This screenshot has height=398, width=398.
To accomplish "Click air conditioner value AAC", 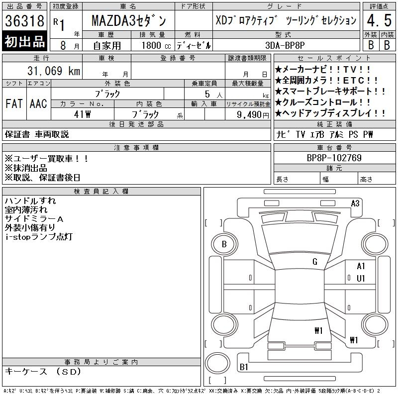I will [x=38, y=103].
